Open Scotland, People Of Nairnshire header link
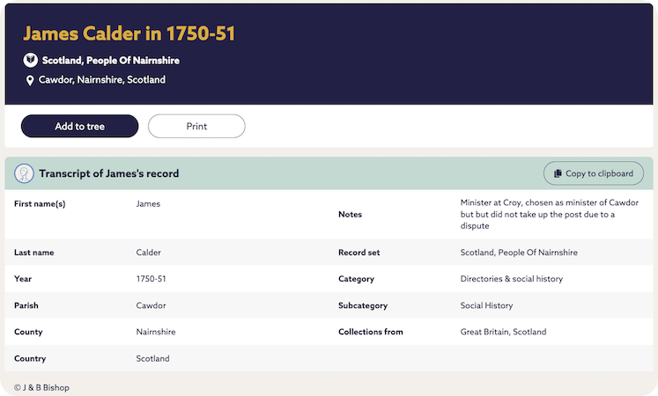The height and width of the screenshot is (396, 658). [x=110, y=61]
